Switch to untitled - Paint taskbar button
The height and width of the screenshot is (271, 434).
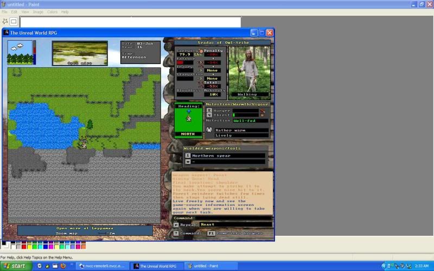click(210, 266)
